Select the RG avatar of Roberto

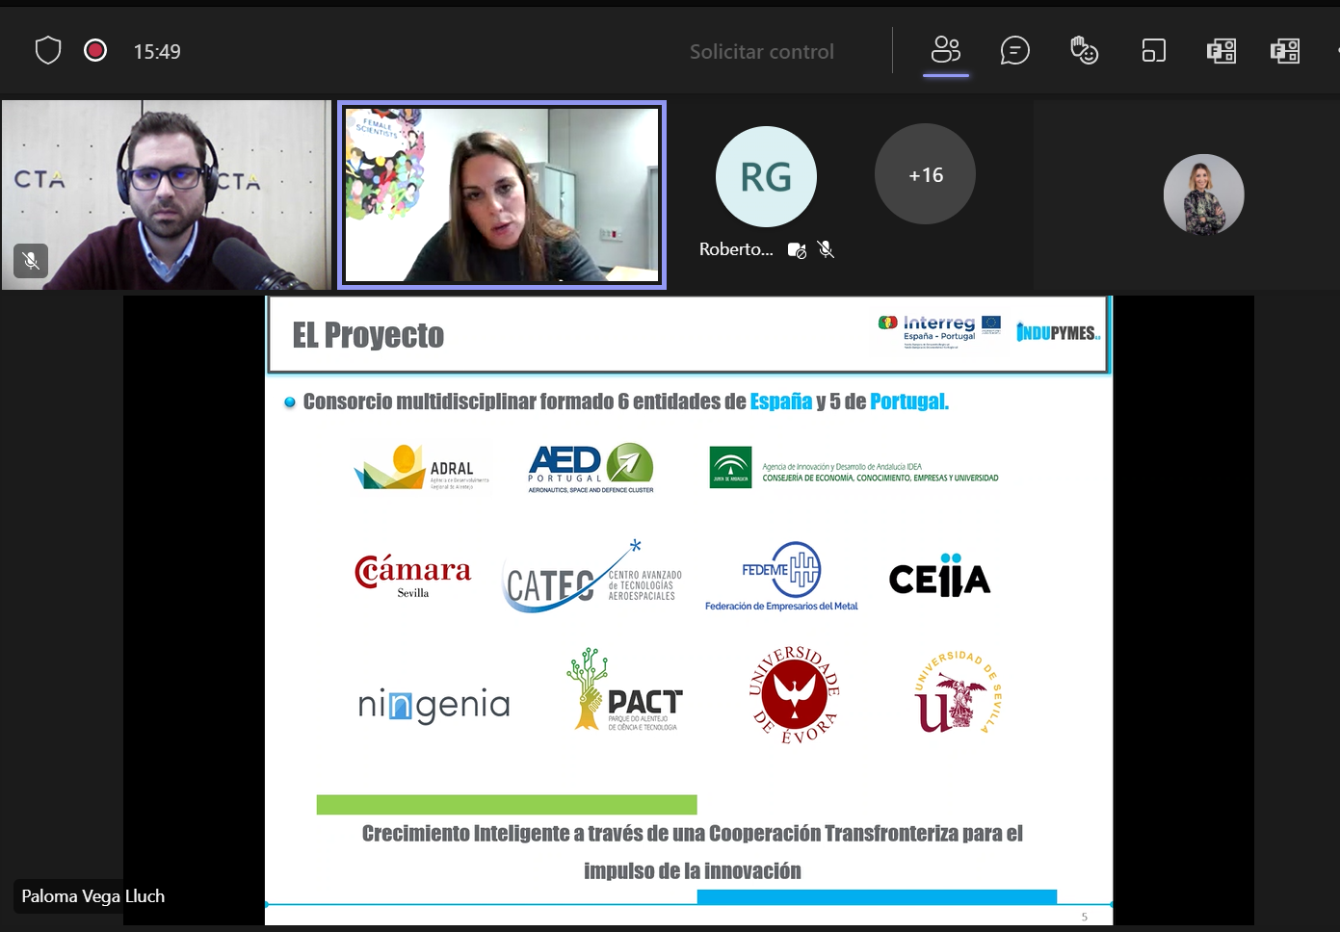point(766,177)
